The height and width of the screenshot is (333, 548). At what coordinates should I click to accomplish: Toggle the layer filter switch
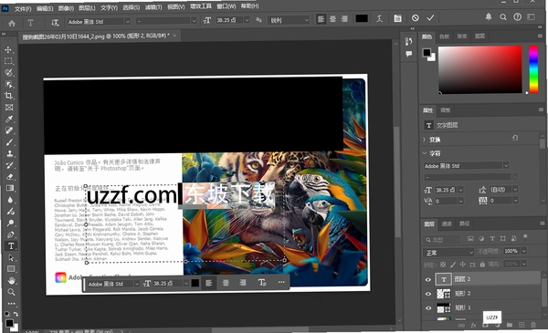(525, 236)
